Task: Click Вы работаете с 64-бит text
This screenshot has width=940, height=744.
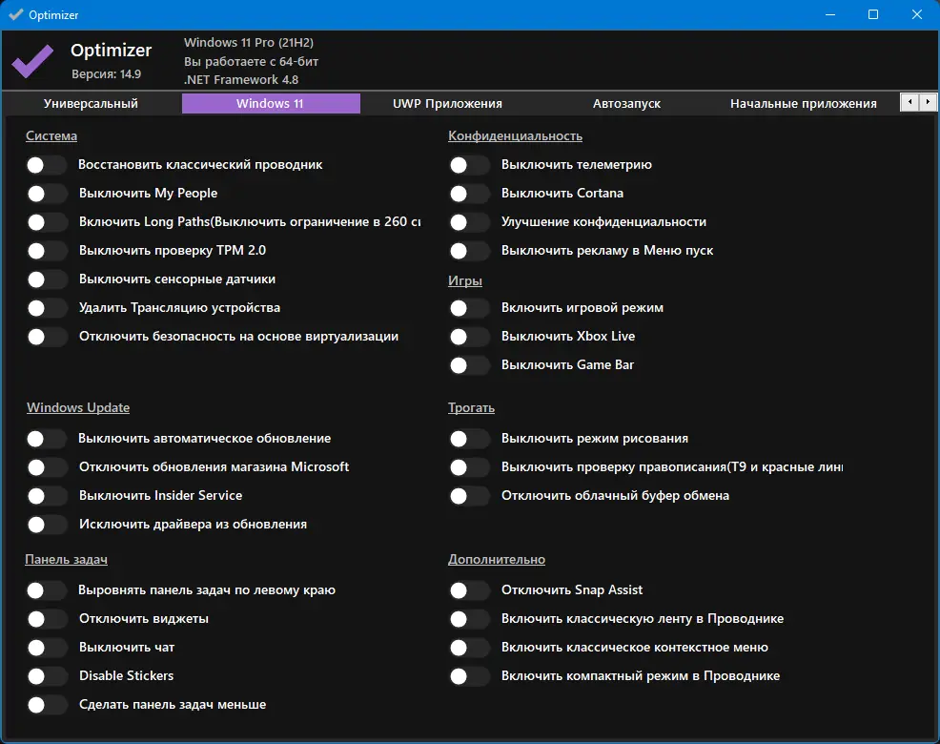Action: pos(251,61)
